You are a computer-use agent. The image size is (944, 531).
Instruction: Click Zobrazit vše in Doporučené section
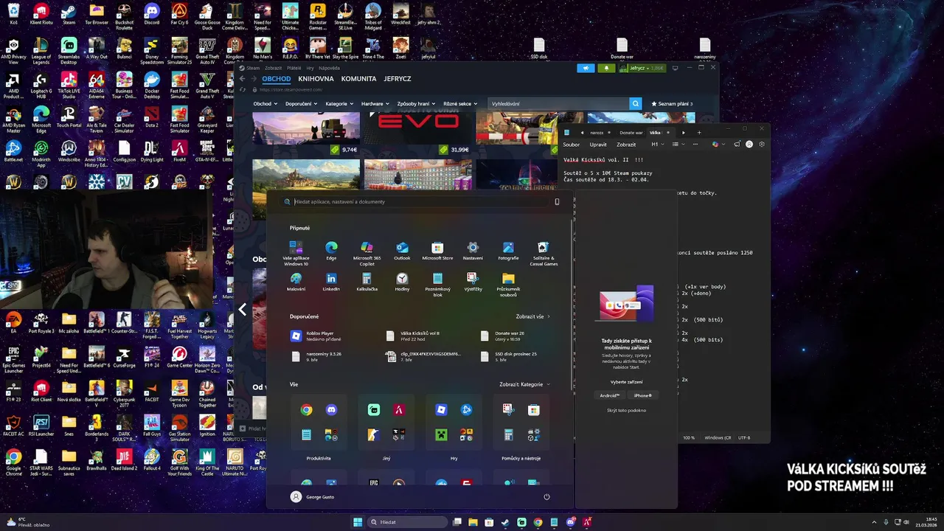[x=532, y=316]
